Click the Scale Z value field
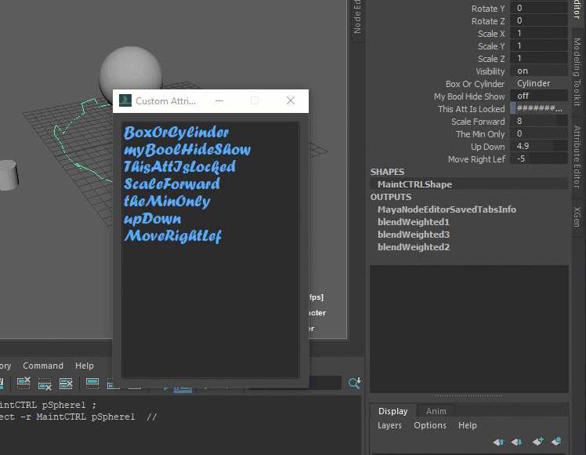586x455 pixels. 539,58
